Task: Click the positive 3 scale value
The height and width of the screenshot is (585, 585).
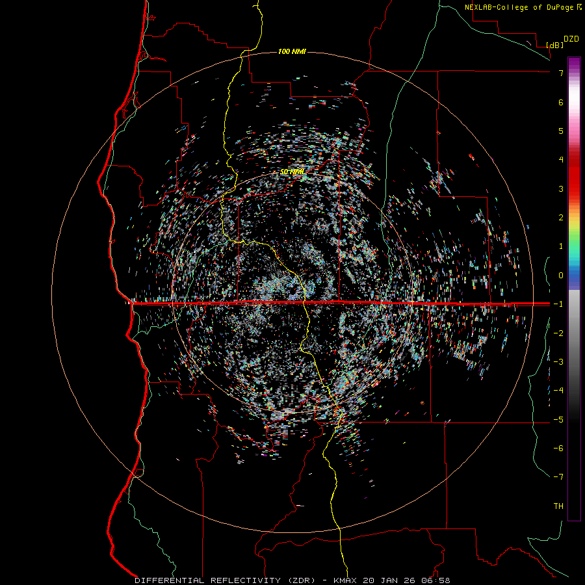Action: (561, 188)
